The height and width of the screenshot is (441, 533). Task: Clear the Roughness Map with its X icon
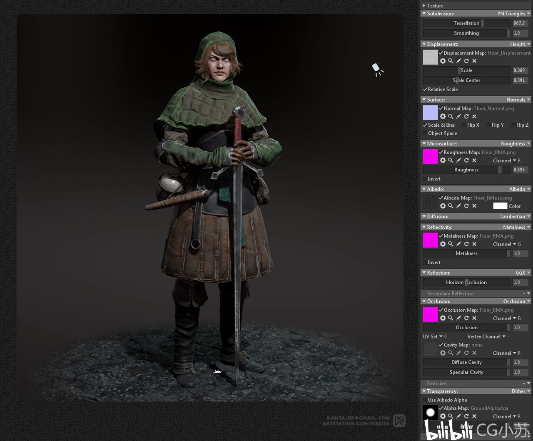474,160
